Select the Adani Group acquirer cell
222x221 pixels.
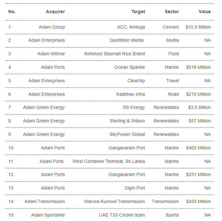tap(52, 27)
